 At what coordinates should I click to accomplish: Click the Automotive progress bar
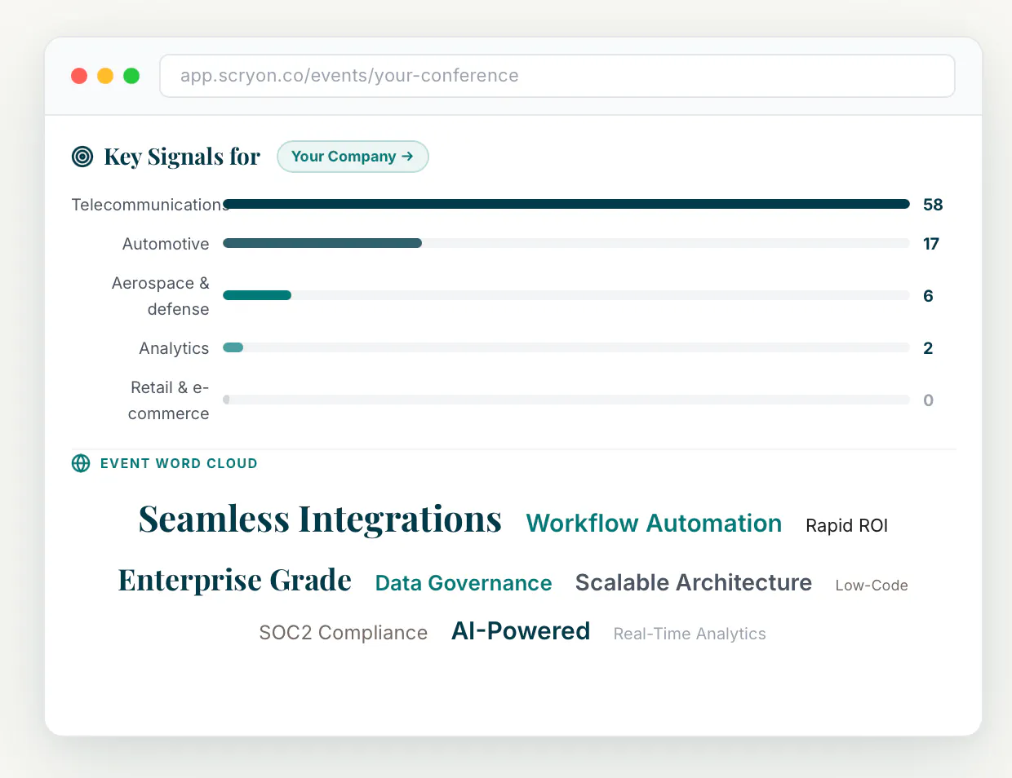[566, 243]
